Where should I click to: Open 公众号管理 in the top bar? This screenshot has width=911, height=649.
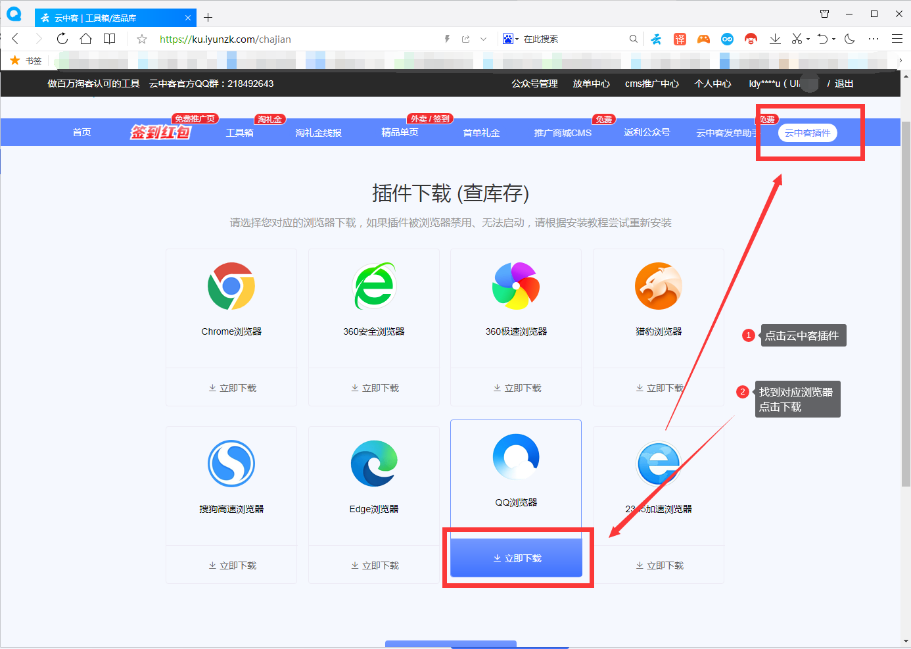(533, 84)
